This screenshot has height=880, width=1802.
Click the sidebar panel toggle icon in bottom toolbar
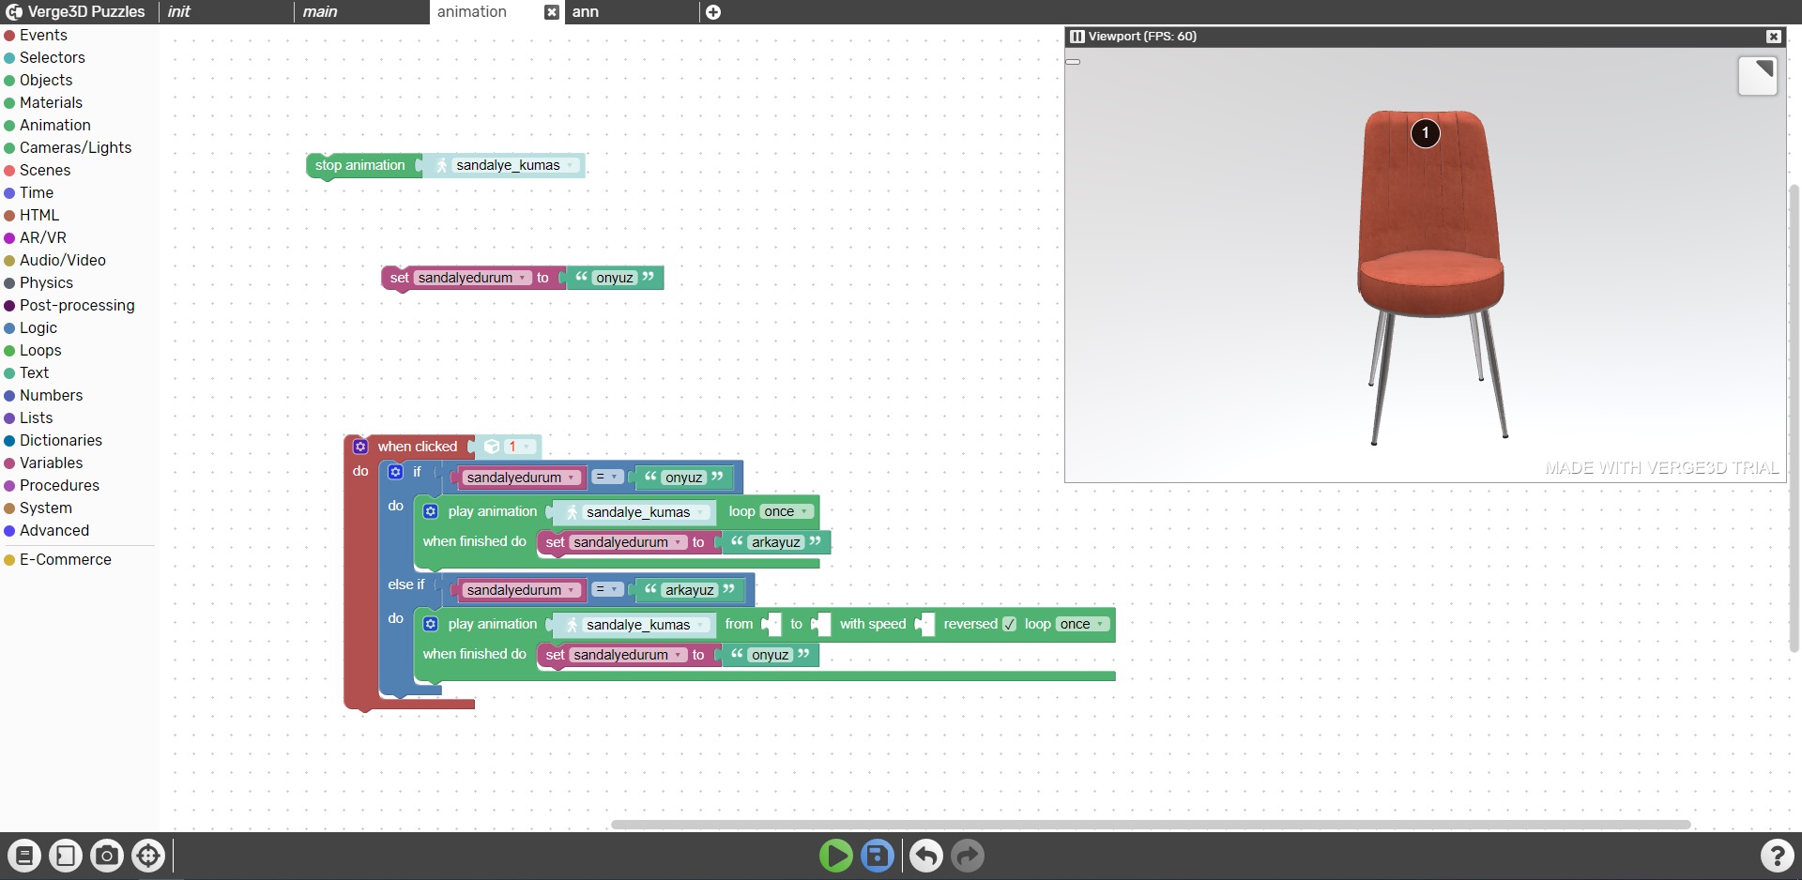coord(66,856)
